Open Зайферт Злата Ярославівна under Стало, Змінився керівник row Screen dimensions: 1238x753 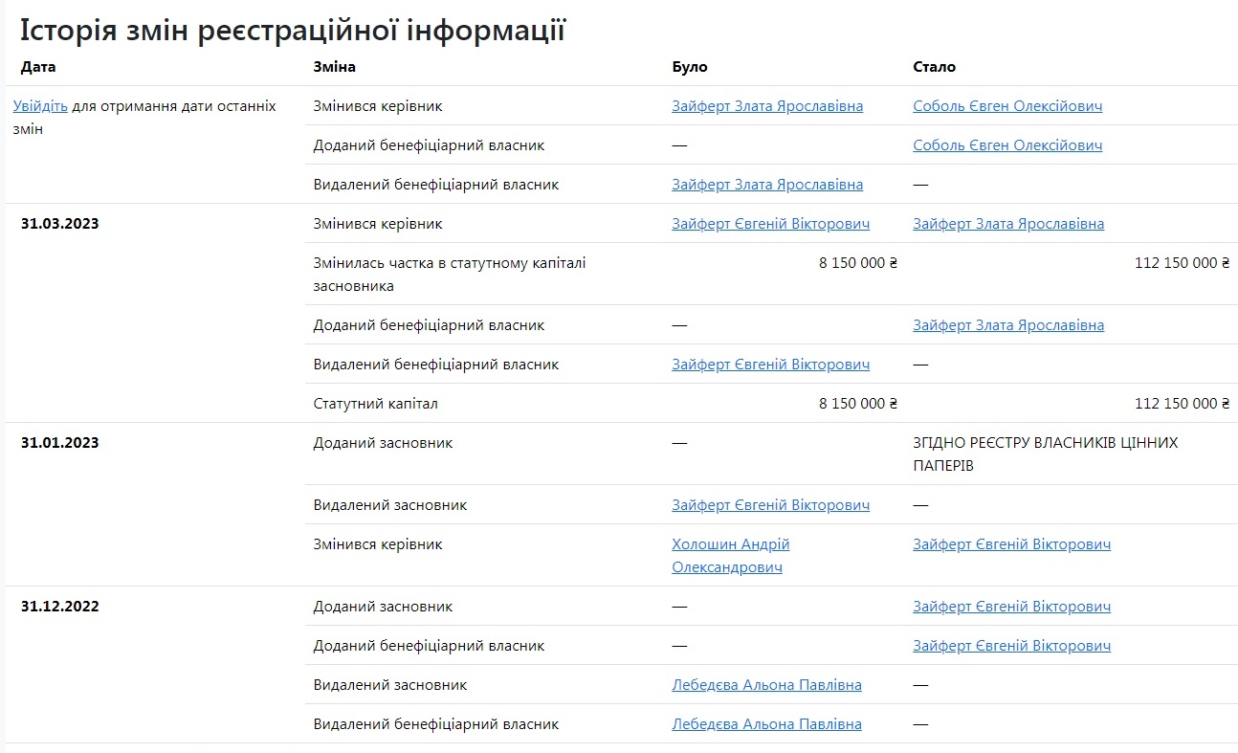[x=1008, y=224]
